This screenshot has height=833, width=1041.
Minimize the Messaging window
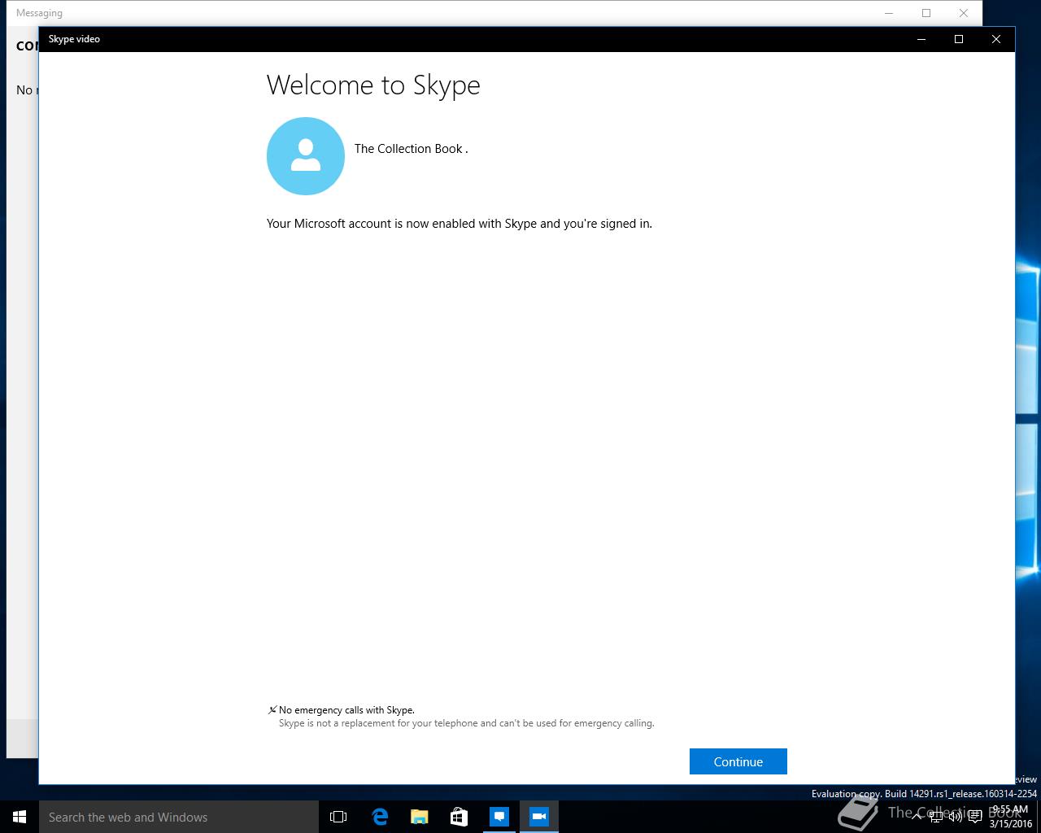(889, 13)
